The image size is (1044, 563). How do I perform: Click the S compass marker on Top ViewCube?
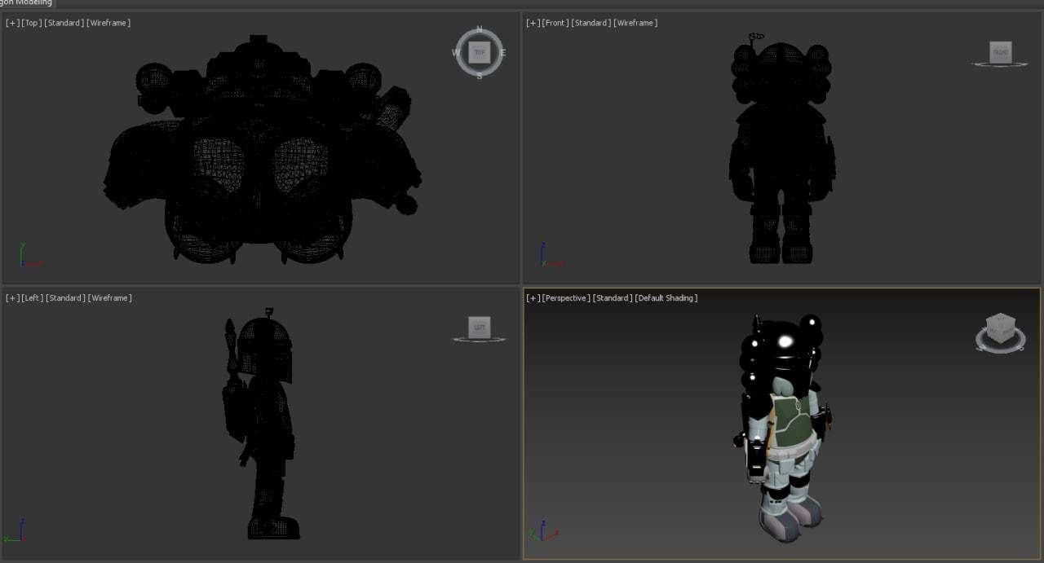(x=480, y=76)
